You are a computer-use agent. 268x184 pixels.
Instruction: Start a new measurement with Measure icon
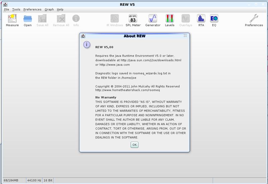tap(12, 20)
